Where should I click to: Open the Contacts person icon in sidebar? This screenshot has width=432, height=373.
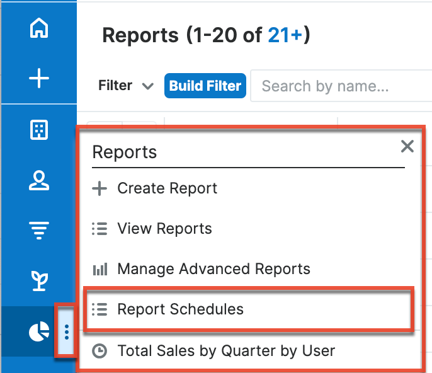point(39,181)
